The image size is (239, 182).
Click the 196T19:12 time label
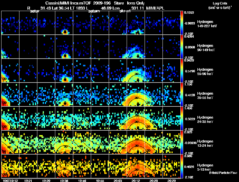coord(10,181)
